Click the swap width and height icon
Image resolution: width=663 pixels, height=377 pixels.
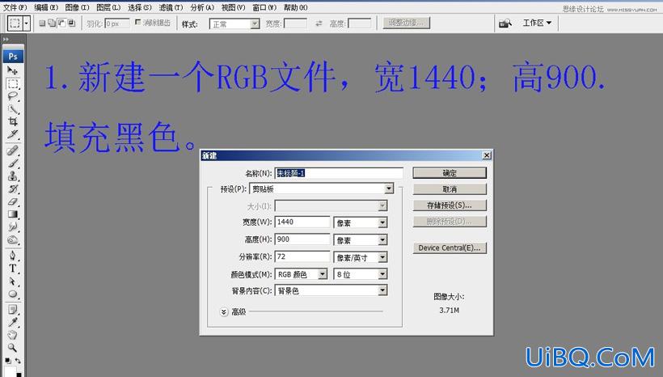(319, 23)
